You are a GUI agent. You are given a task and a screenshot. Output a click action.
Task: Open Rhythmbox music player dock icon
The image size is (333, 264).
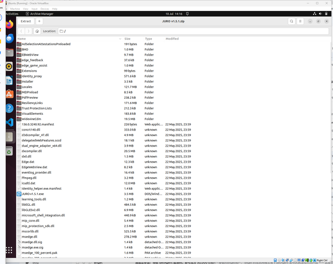pyautogui.click(x=9, y=67)
